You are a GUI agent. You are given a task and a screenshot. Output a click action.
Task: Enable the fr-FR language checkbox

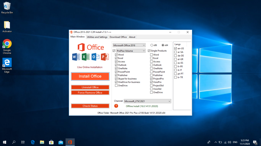pyautogui.click(x=175, y=66)
